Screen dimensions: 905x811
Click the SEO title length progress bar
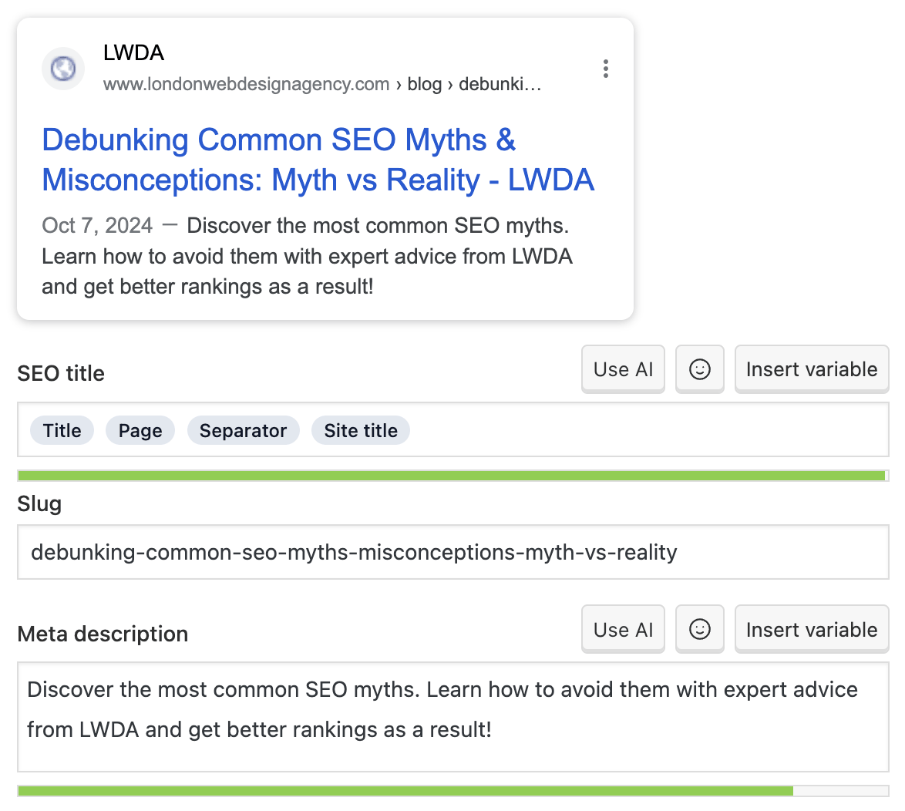452,475
